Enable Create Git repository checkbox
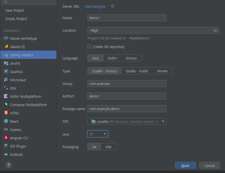Image resolution: width=225 pixels, height=173 pixels. point(89,46)
